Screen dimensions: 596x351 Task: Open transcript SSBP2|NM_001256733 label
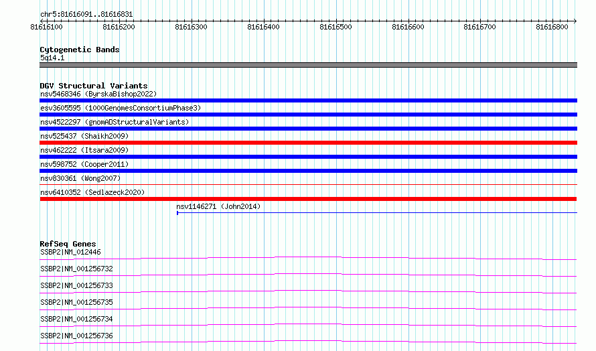(x=76, y=285)
